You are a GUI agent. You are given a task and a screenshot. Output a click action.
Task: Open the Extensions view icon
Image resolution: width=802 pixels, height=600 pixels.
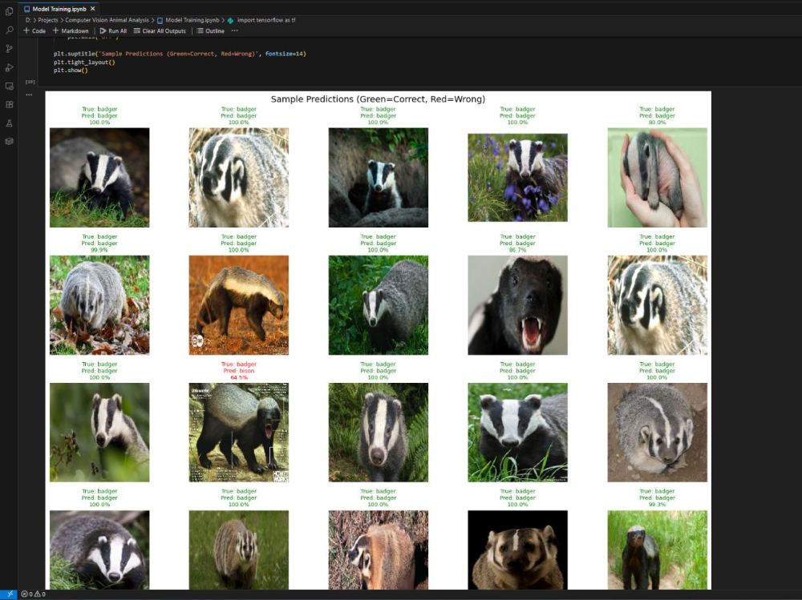pos(9,104)
